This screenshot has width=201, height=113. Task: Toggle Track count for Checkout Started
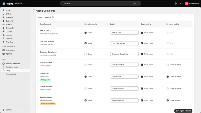[x=142, y=43]
